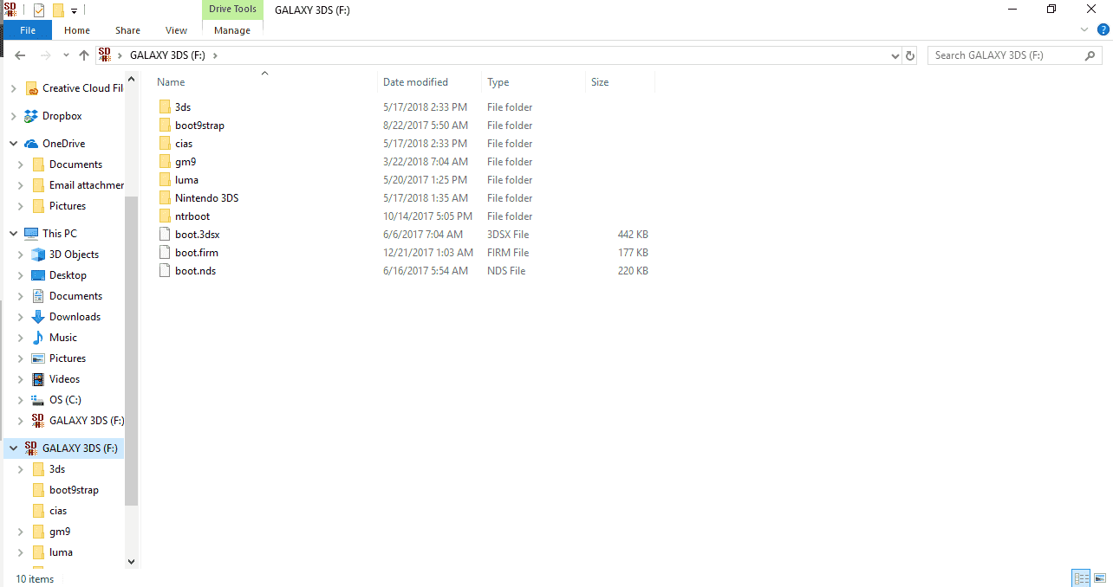
Task: Click FIRM File type cell
Action: click(x=508, y=253)
